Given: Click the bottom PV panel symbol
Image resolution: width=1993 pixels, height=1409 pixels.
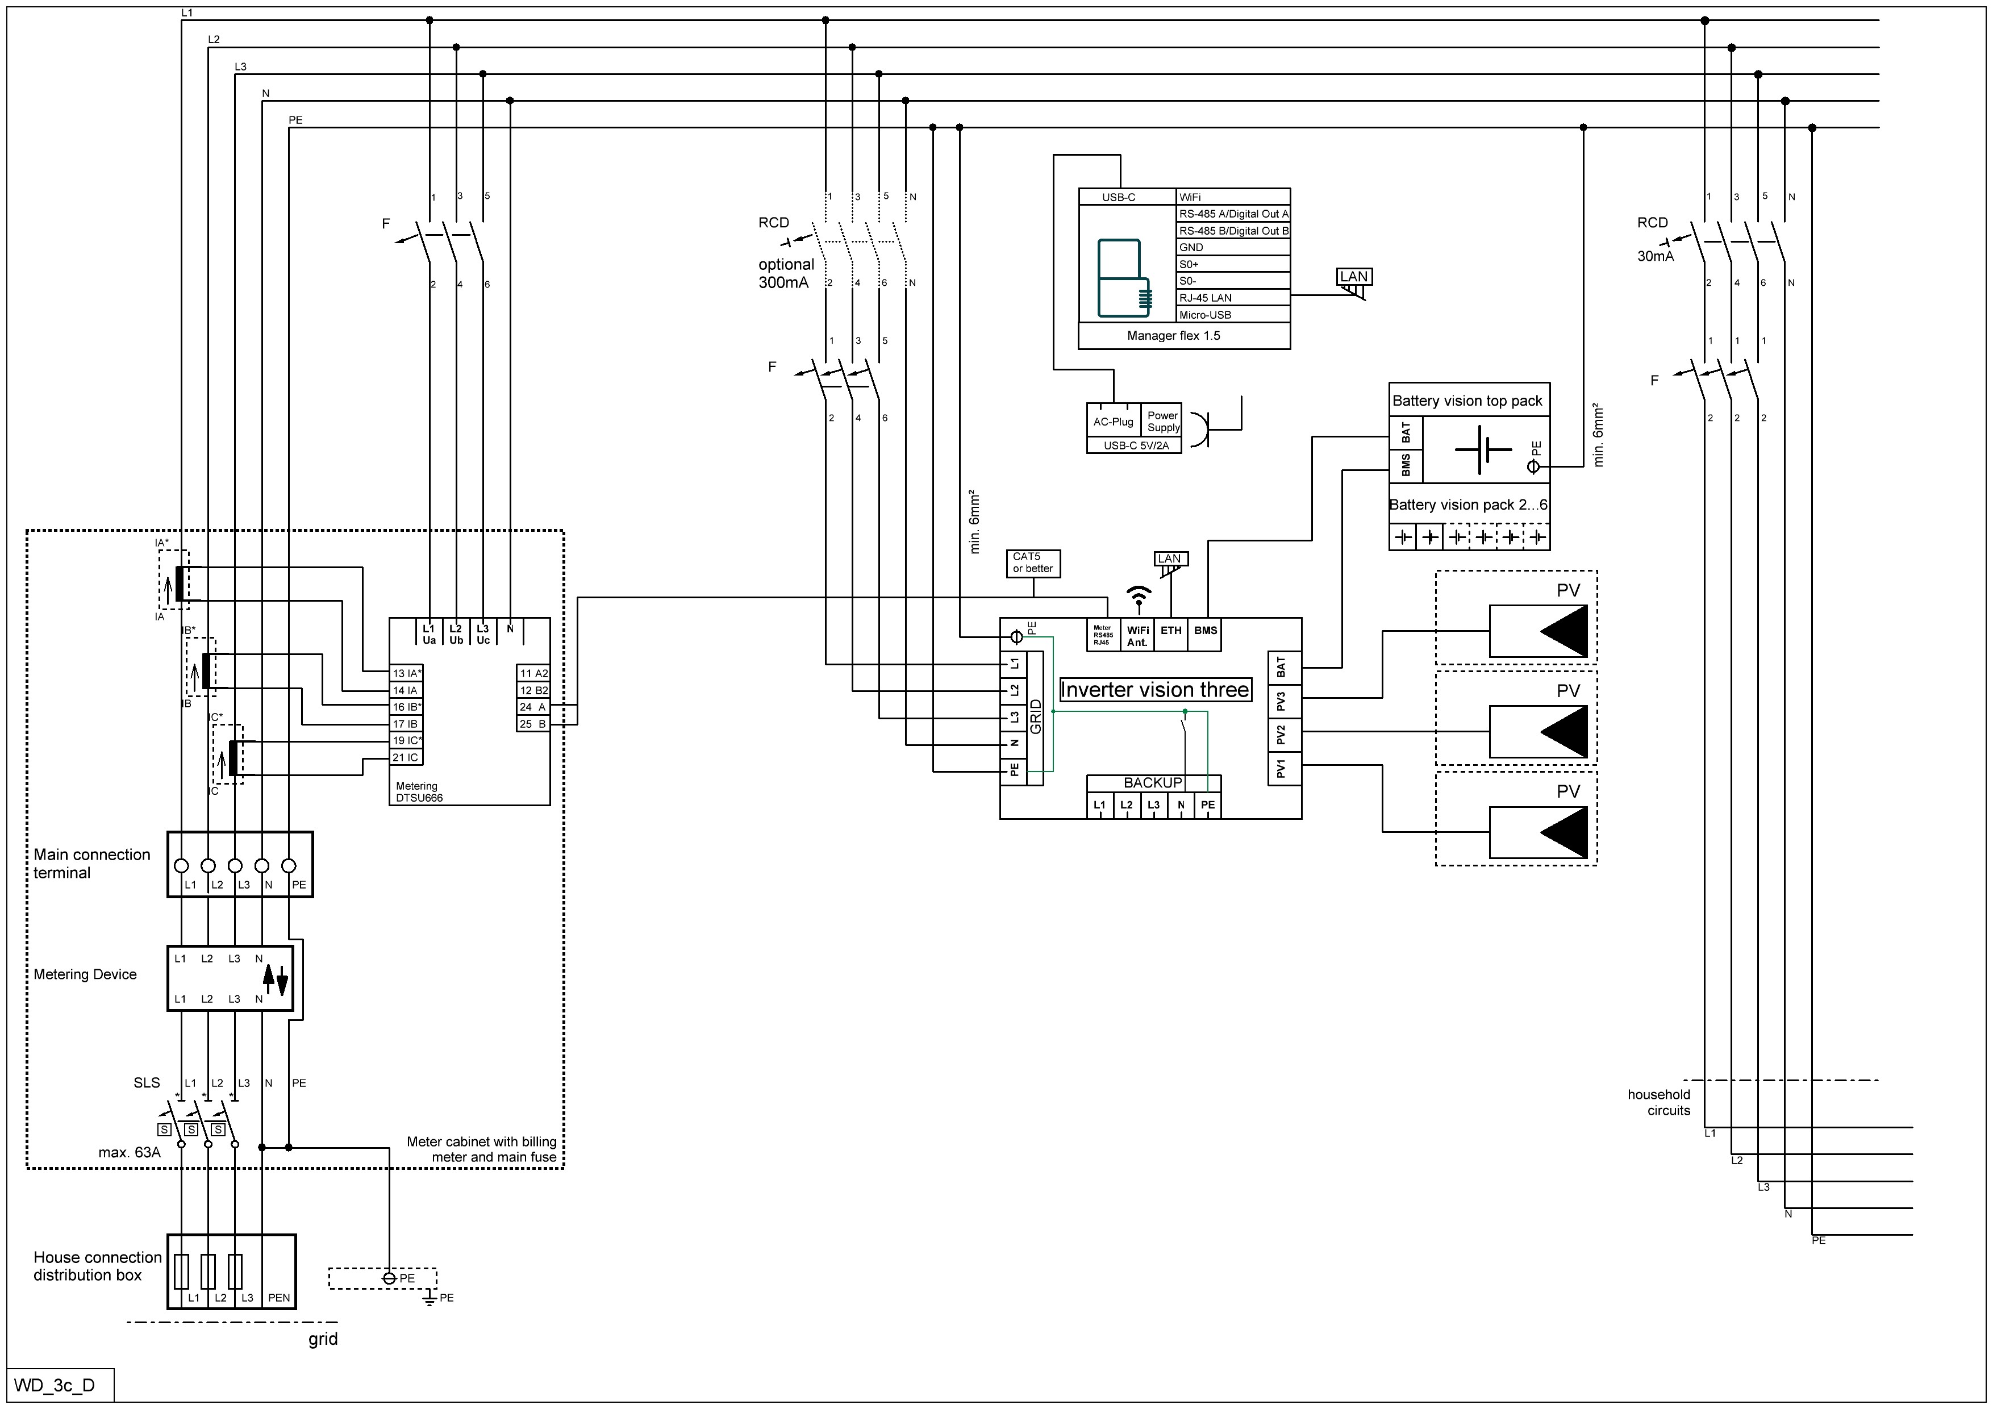Looking at the screenshot, I should 1538,832.
